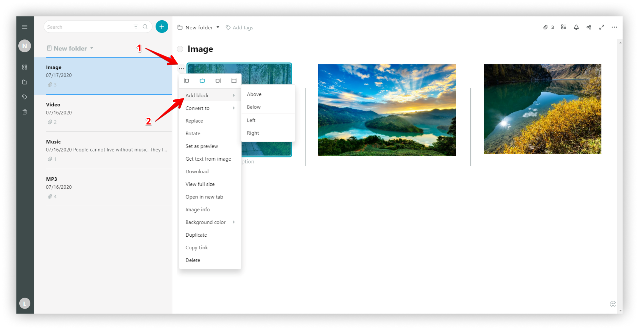The height and width of the screenshot is (330, 639).
Task: Choose Right in the Add block submenu
Action: coord(268,133)
